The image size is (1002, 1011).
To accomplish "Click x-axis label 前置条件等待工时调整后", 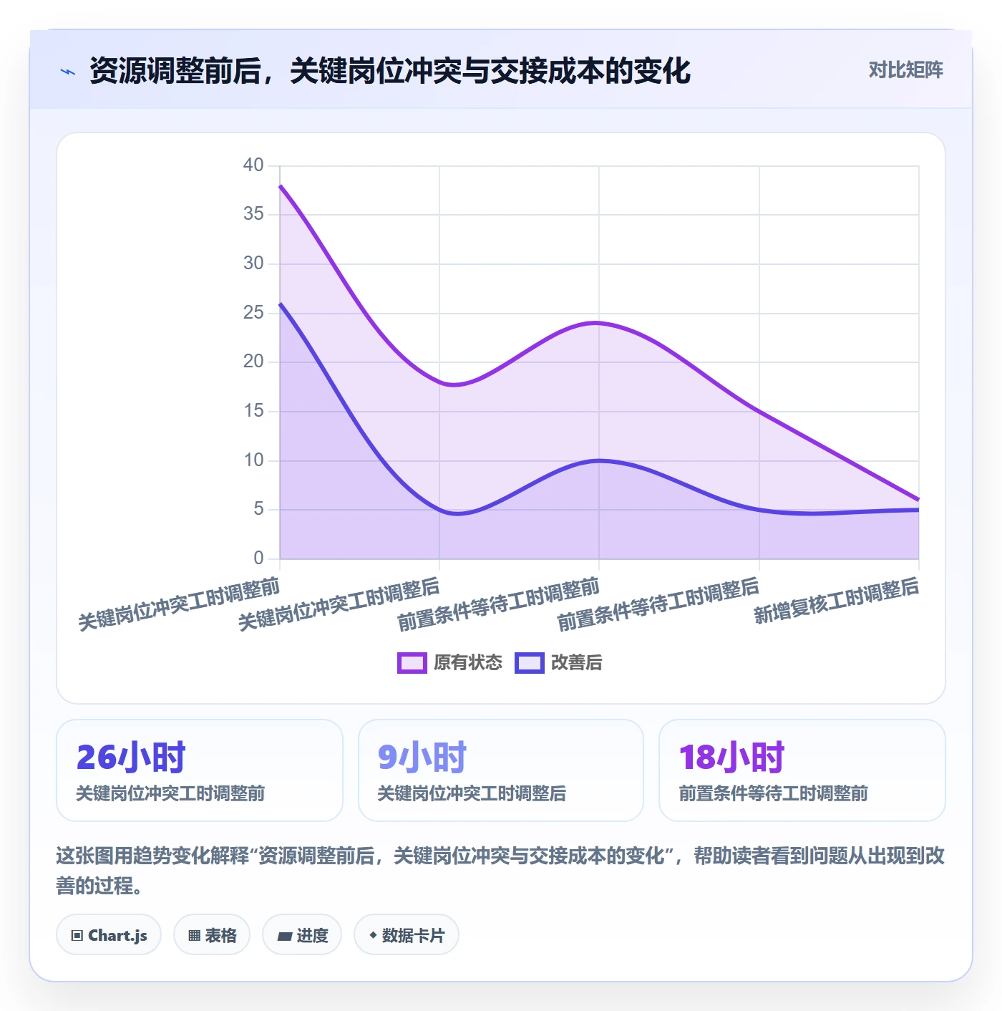I will pyautogui.click(x=658, y=604).
